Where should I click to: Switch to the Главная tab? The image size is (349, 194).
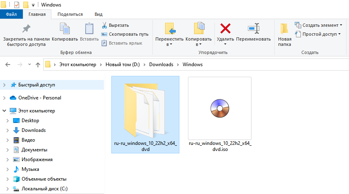[37, 14]
